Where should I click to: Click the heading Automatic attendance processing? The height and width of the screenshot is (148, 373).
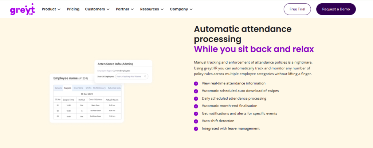243,34
